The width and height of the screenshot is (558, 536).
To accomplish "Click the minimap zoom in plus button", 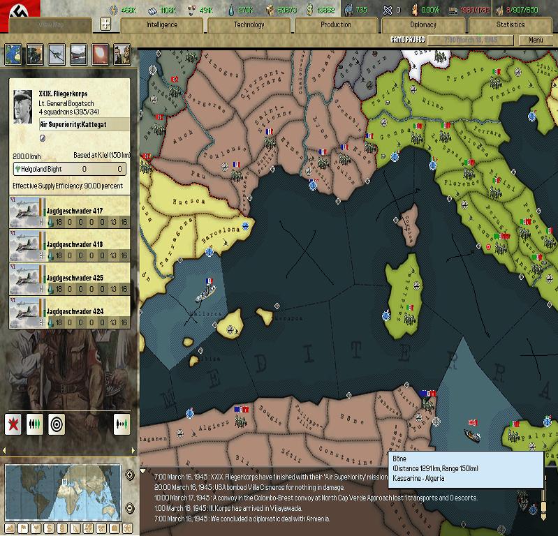I will (x=129, y=475).
